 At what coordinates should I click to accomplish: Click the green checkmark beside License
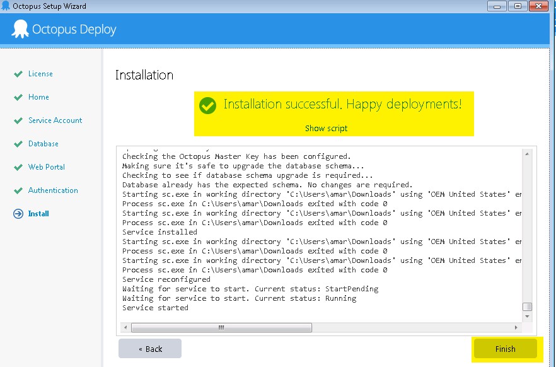(18, 74)
